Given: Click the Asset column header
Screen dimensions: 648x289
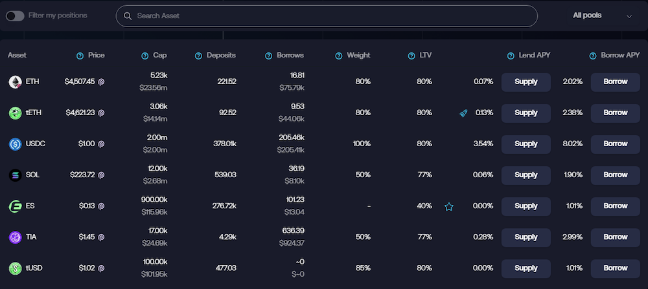Looking at the screenshot, I should [x=17, y=55].
